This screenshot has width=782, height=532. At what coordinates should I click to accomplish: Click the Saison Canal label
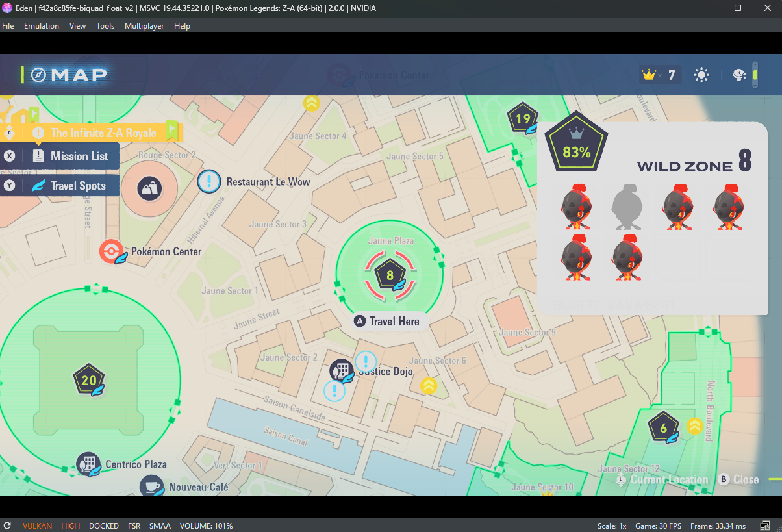coord(286,436)
